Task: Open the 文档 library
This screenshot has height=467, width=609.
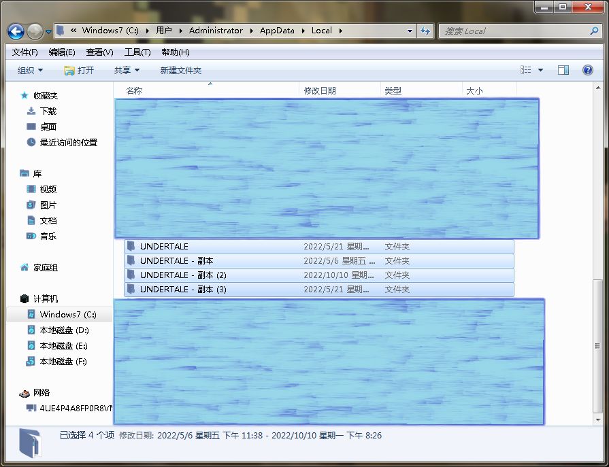Action: pos(48,220)
